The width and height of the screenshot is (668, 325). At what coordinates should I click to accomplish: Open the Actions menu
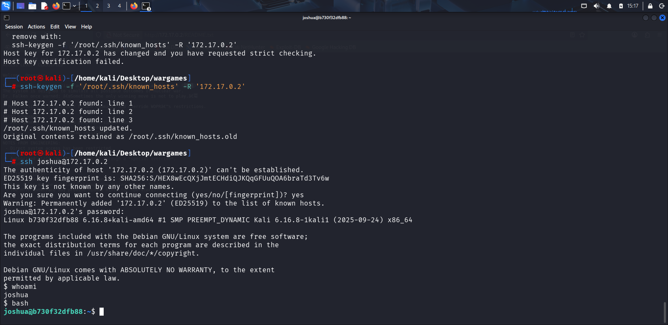(37, 27)
